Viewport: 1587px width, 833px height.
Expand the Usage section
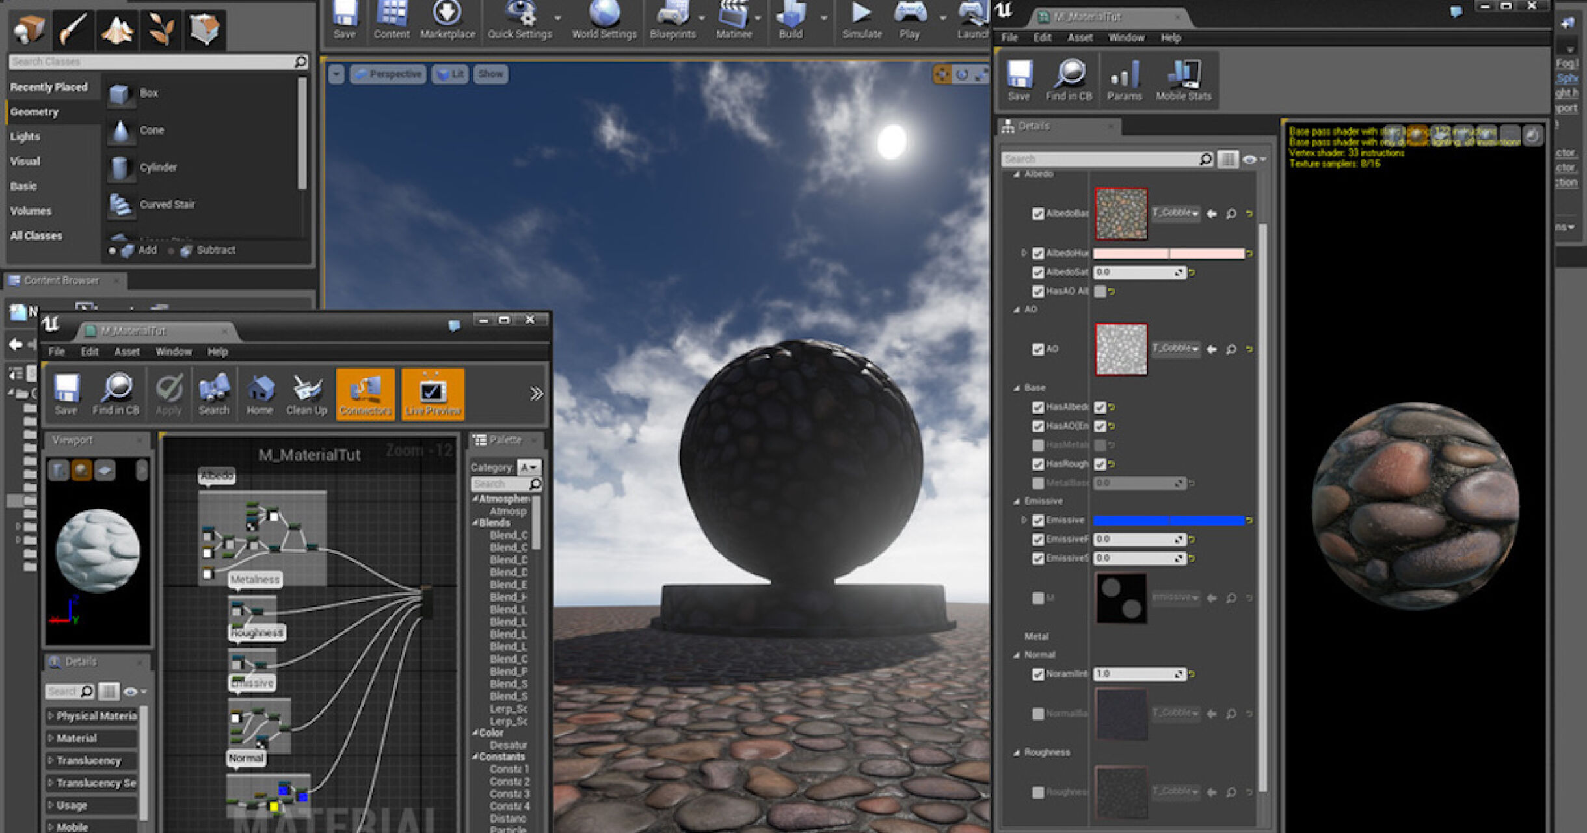[x=51, y=805]
